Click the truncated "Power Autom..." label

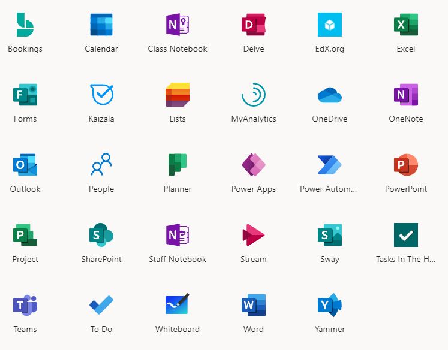pos(328,189)
